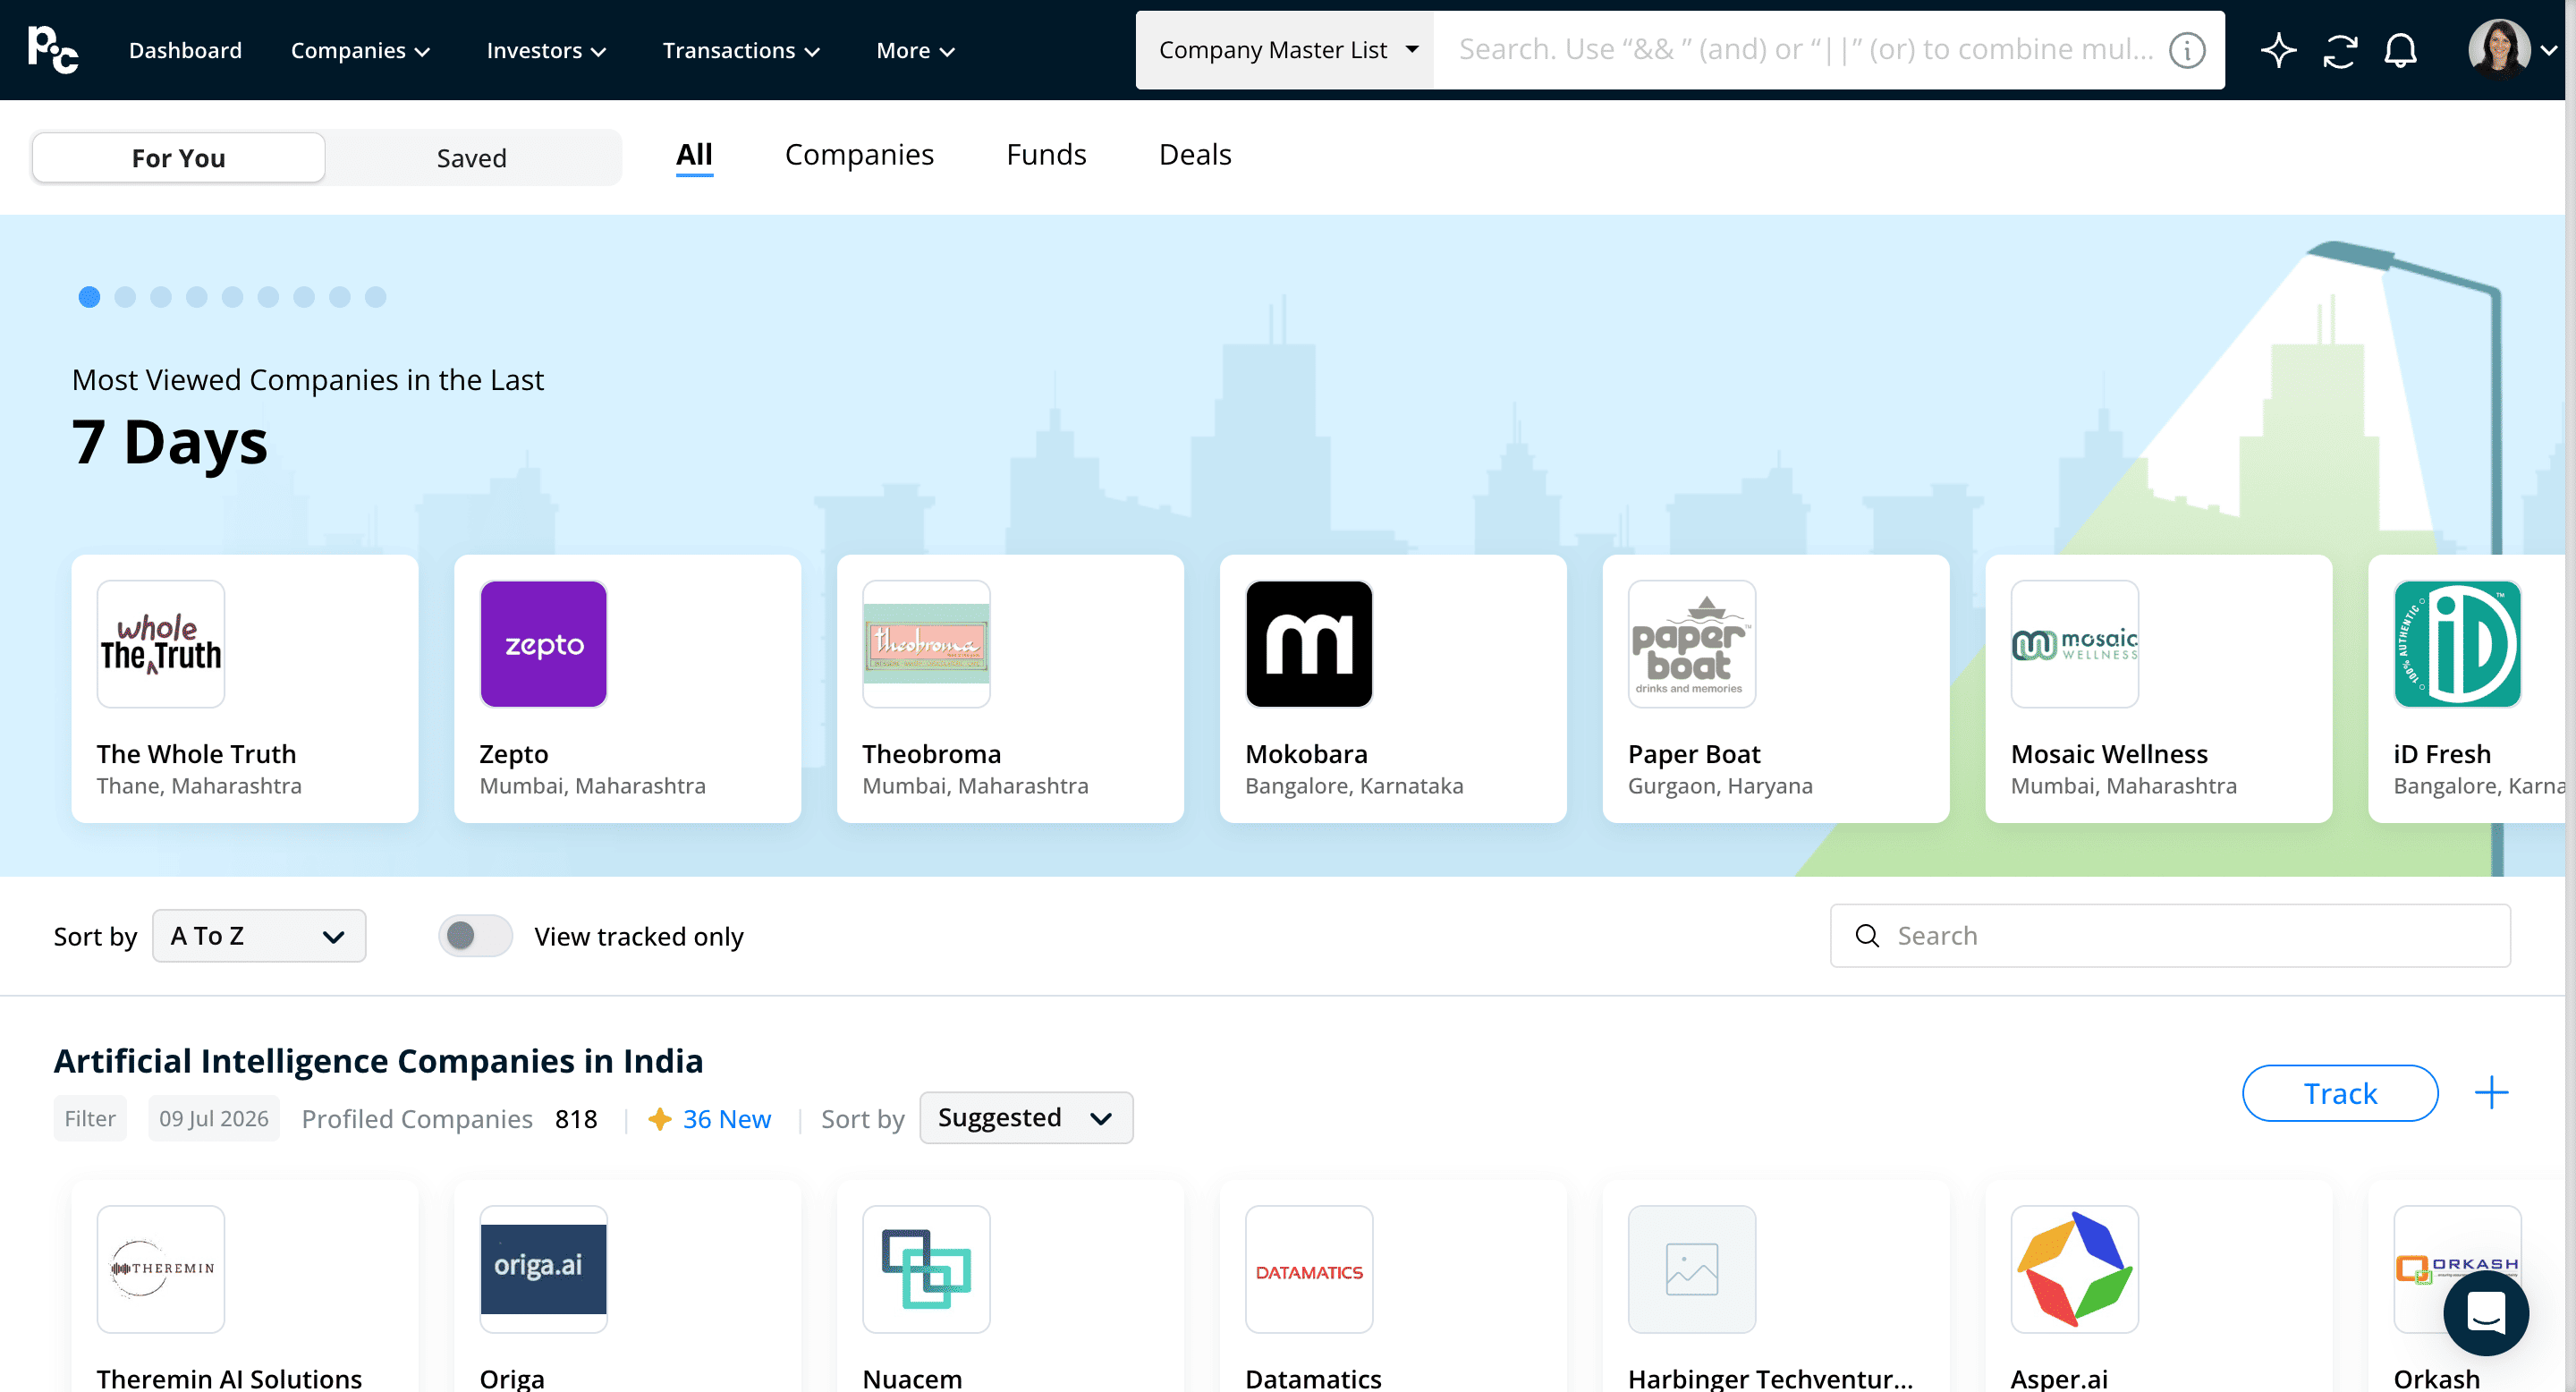Viewport: 2576px width, 1392px height.
Task: Click the origa.ai logo
Action: coord(544,1269)
